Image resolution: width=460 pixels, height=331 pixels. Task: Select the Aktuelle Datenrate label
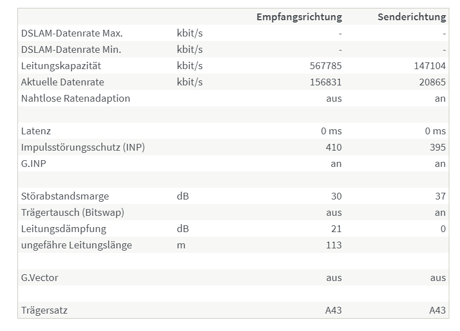coord(62,82)
